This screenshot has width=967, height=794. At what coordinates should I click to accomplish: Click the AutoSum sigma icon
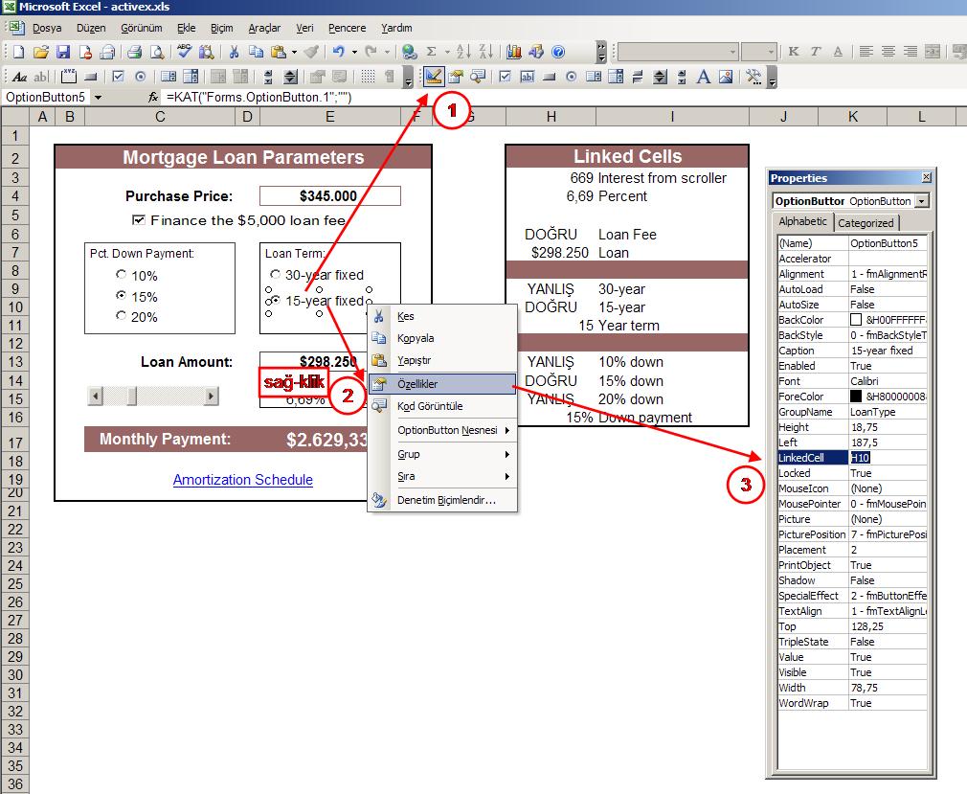[432, 52]
